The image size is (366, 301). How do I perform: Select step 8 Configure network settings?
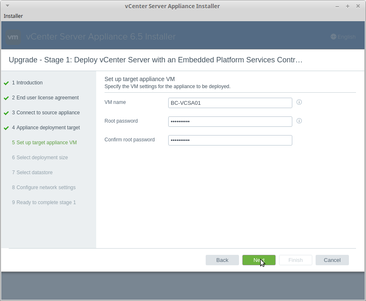(x=44, y=188)
